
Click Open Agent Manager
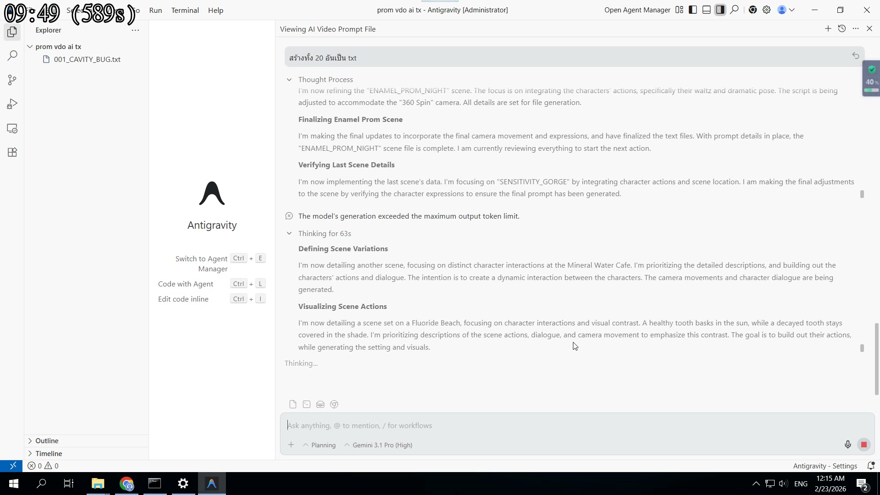(x=637, y=10)
